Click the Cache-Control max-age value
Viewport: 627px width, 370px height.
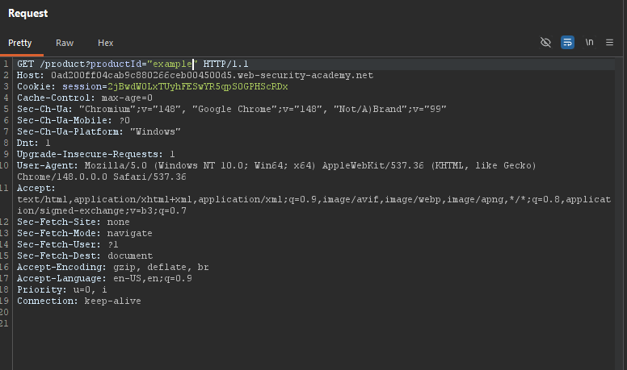pyautogui.click(x=127, y=98)
